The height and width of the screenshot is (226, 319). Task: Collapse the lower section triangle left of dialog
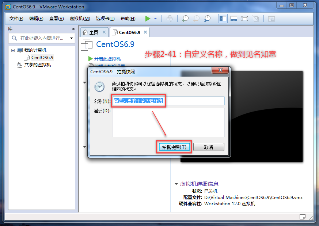(x=85, y=147)
